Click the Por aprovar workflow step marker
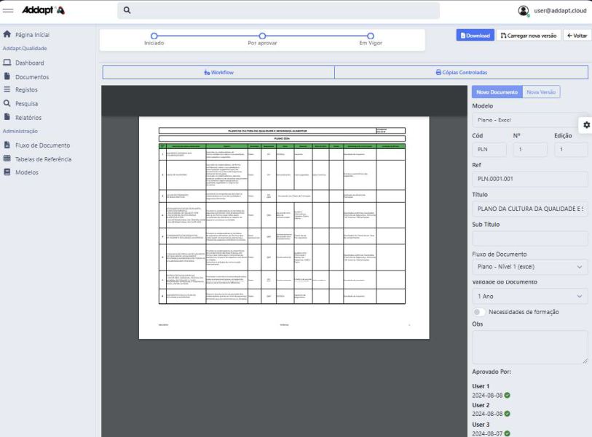592x437 pixels. click(262, 36)
